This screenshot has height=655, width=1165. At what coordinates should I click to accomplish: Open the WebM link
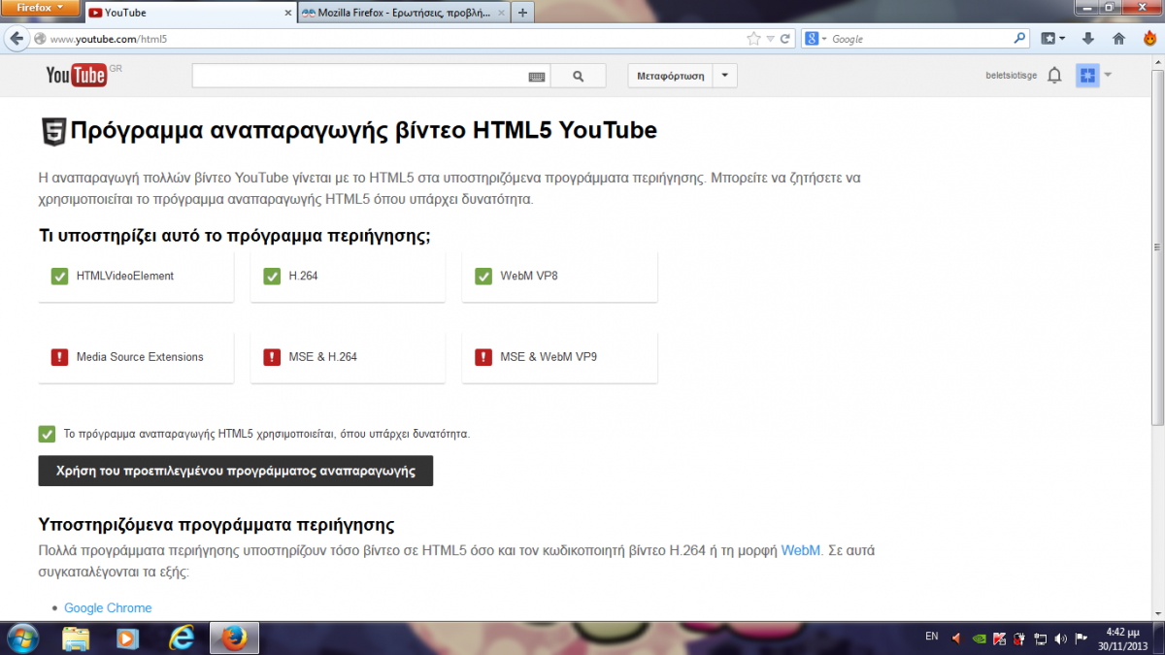click(801, 550)
